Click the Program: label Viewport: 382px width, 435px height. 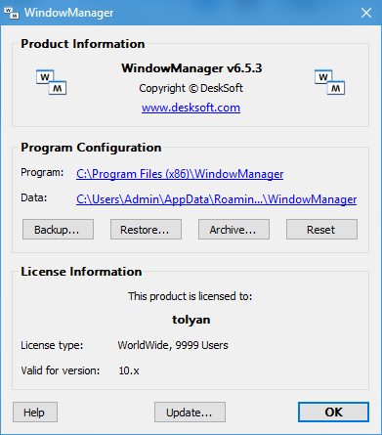tap(42, 172)
